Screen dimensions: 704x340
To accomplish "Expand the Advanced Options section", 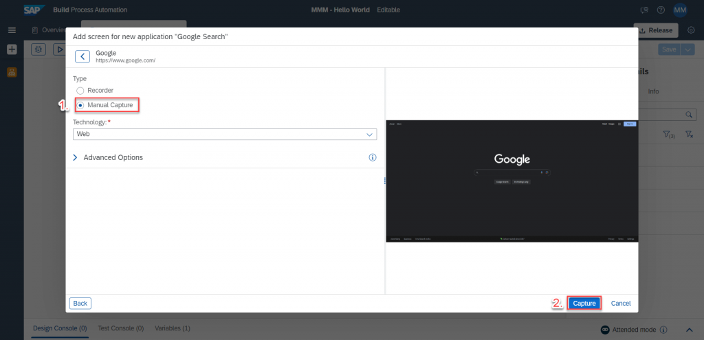I will [x=74, y=157].
